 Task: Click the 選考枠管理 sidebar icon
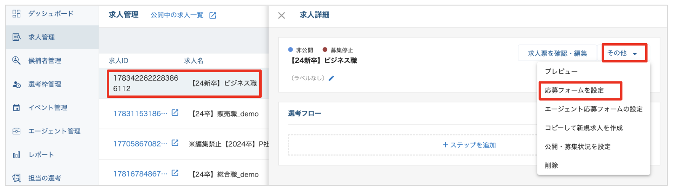click(16, 84)
